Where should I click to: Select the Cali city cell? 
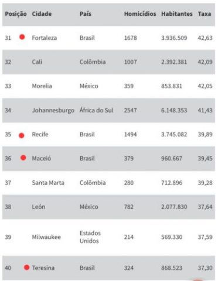(x=37, y=62)
